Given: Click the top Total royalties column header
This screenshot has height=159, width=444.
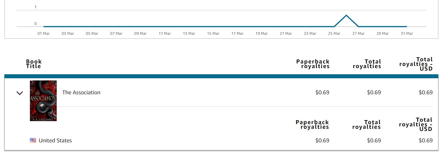Looking at the screenshot, I should pos(367,64).
